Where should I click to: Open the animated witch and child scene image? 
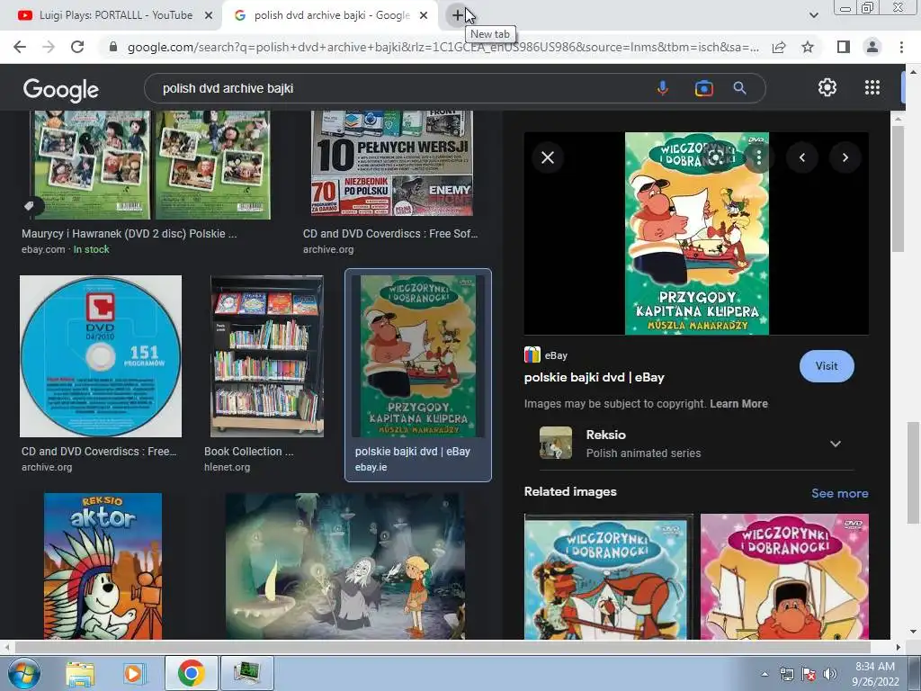click(x=345, y=566)
